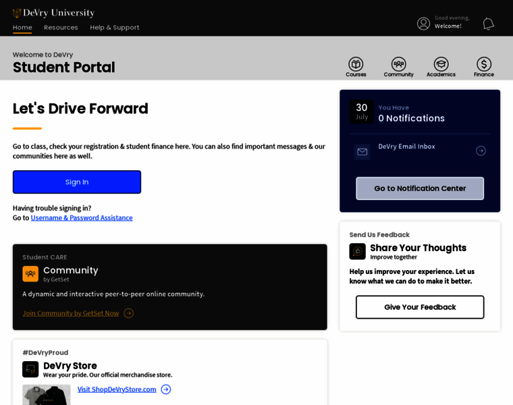Click the 'Send Us Feedback' label
513x405 pixels.
pyautogui.click(x=379, y=234)
